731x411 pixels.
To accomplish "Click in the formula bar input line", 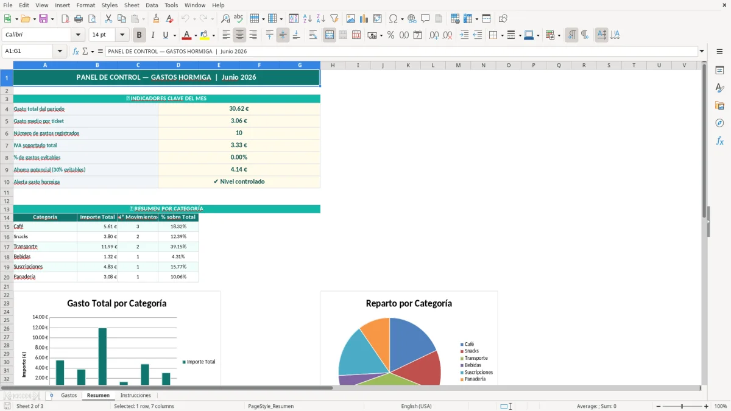I will pyautogui.click(x=401, y=51).
